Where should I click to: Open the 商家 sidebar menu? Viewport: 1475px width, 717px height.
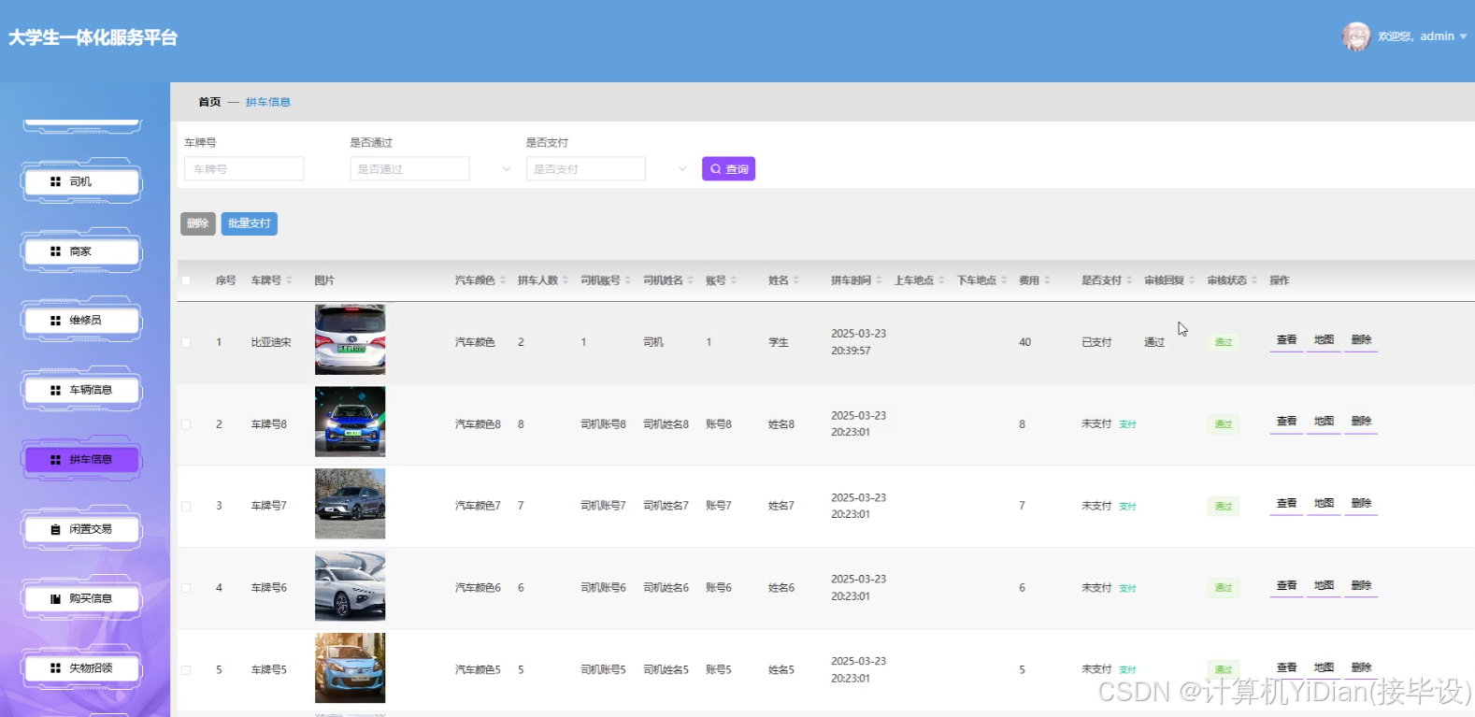pos(81,251)
